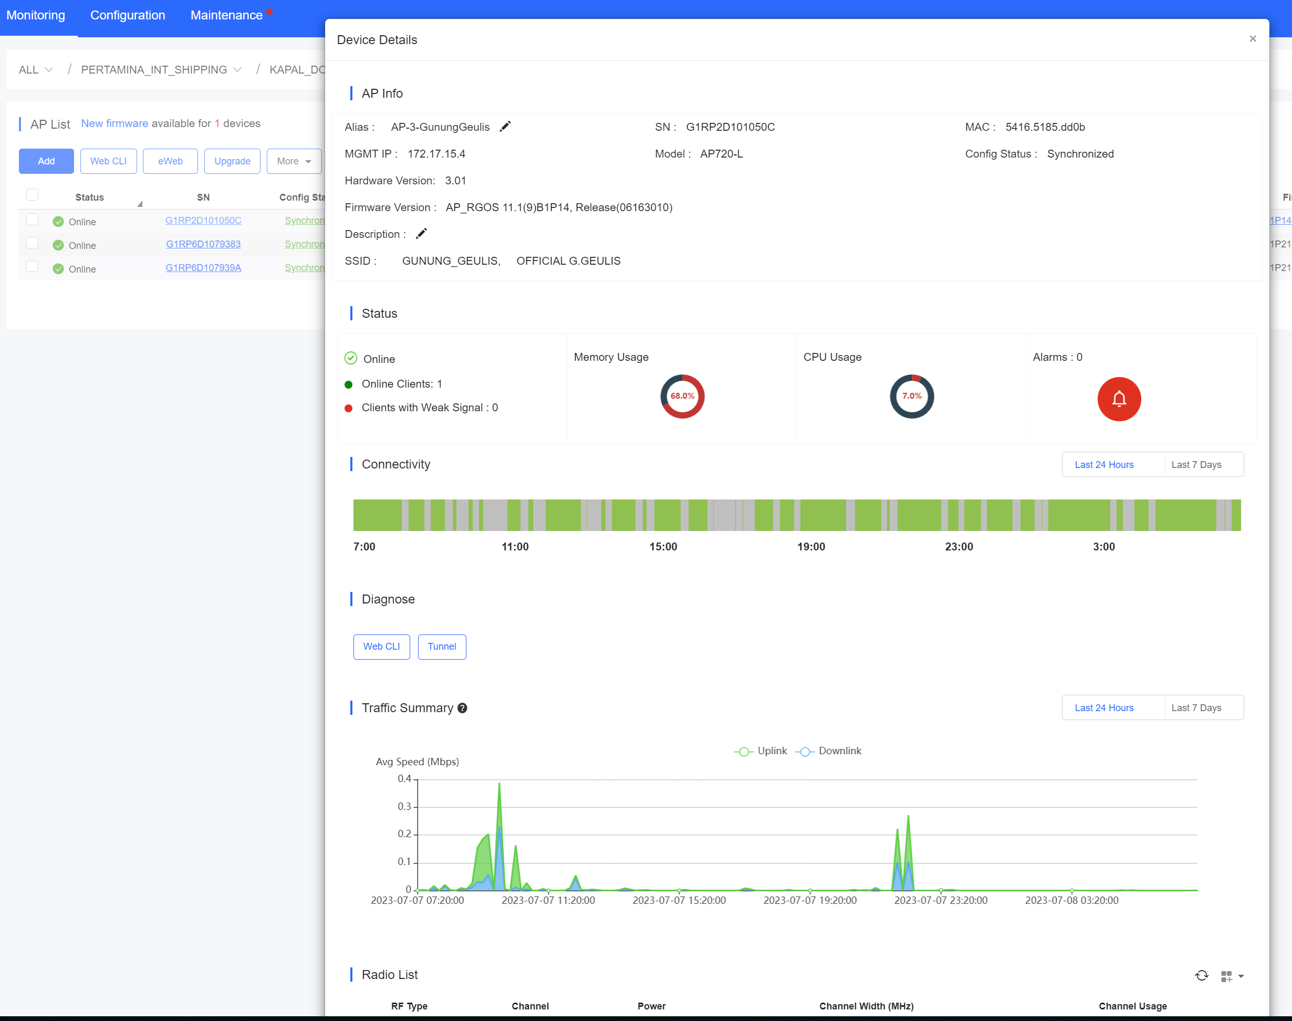Select all APs with header checkbox
Screen dimensions: 1292x1021
pos(32,195)
